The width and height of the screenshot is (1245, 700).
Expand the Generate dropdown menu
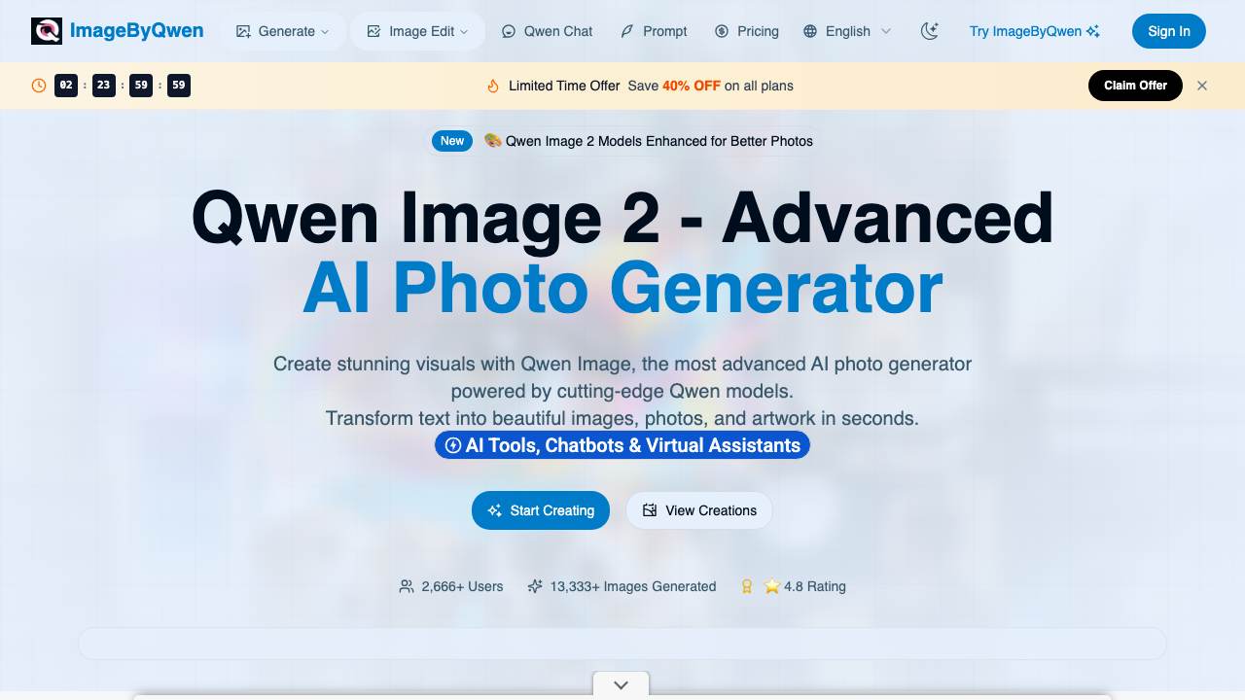(282, 31)
